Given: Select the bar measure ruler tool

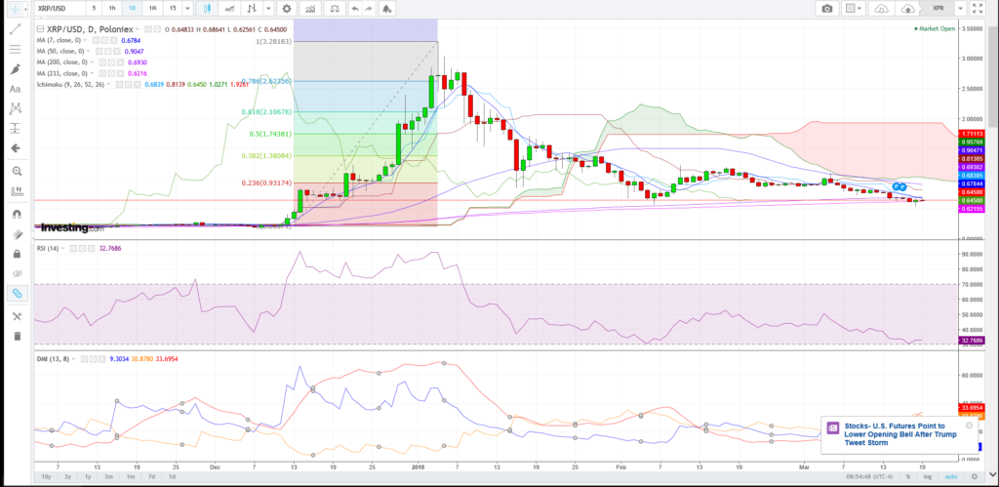Looking at the screenshot, I should 17,190.
